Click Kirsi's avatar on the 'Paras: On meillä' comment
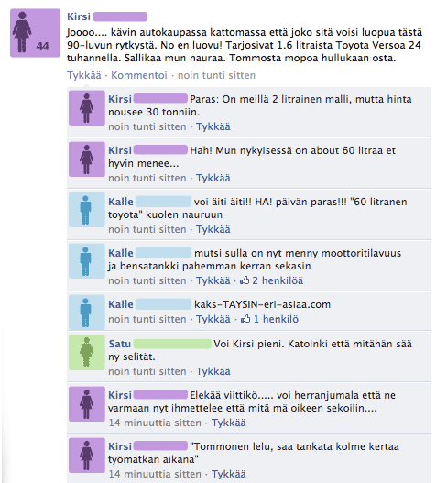The image size is (447, 483). [x=87, y=108]
